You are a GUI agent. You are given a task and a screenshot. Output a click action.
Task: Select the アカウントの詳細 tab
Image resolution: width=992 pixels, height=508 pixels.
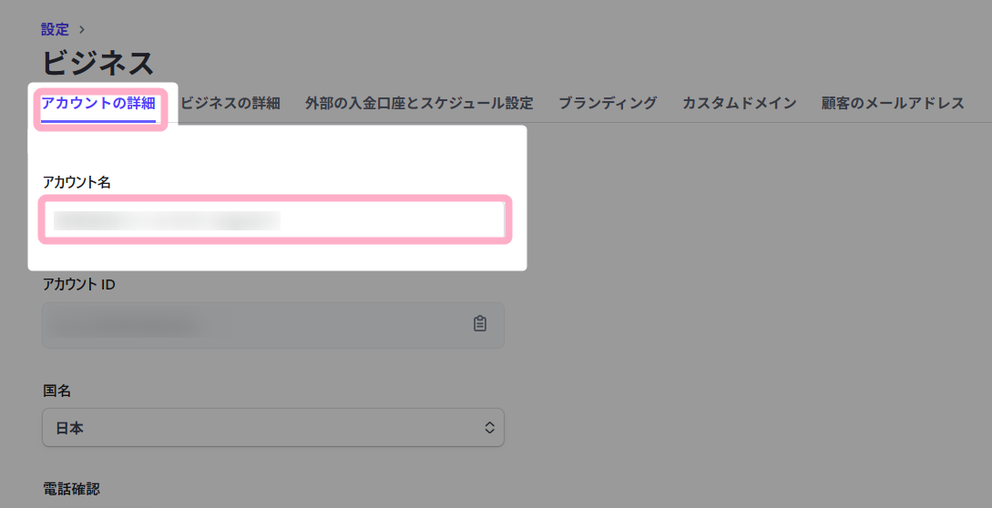click(x=98, y=104)
